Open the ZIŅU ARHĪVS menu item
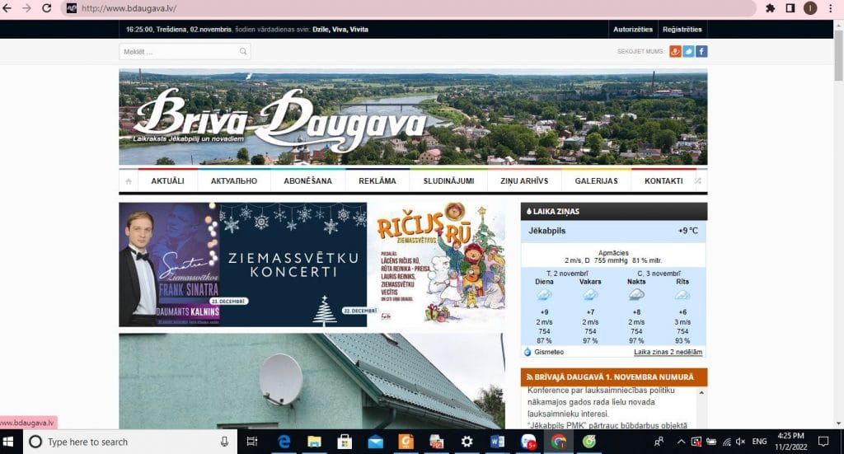 pyautogui.click(x=525, y=181)
